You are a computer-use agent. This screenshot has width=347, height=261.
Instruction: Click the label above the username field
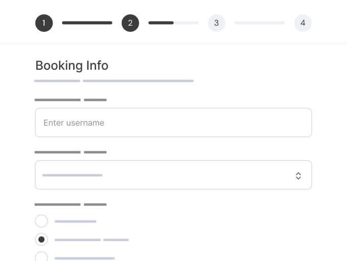coord(70,100)
